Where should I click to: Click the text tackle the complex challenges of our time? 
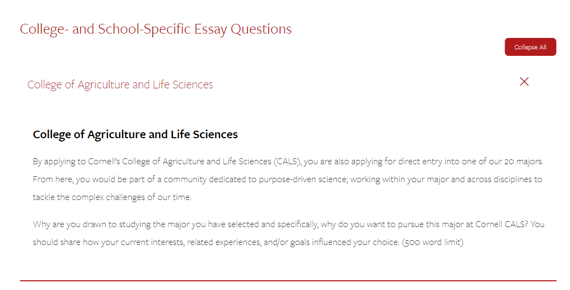(x=112, y=197)
